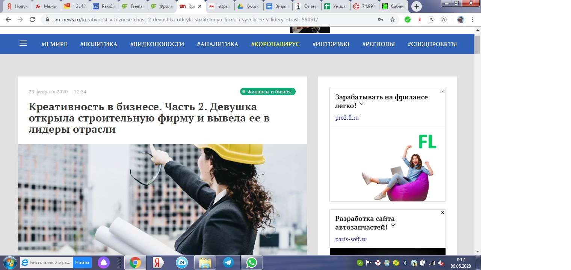The image size is (571, 270).
Task: Switch to the 'Виды' Google Docs tab
Action: pyautogui.click(x=278, y=6)
